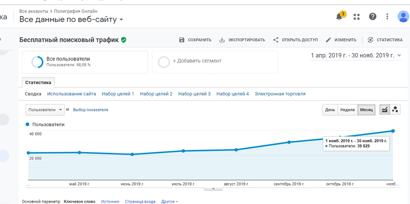410x204 pixels.
Task: Click the November 2019 data point
Action: (x=393, y=131)
